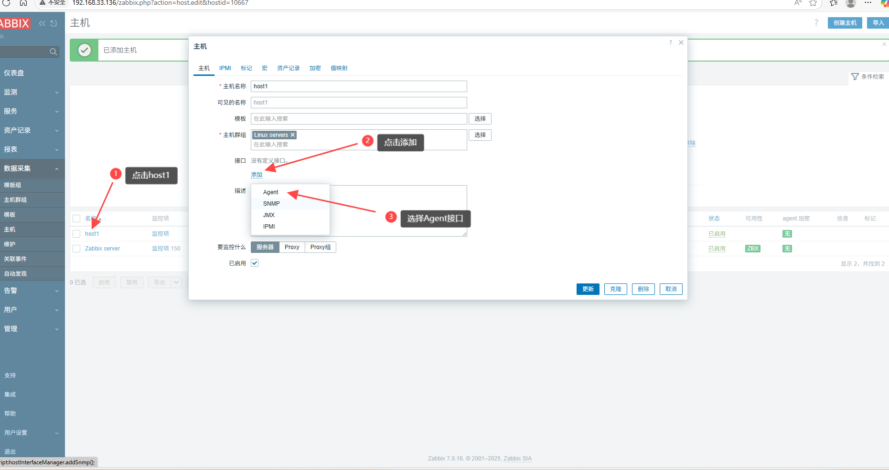Viewport: 889px width, 470px height.
Task: Open the host1 link in hosts table
Action: (x=92, y=234)
